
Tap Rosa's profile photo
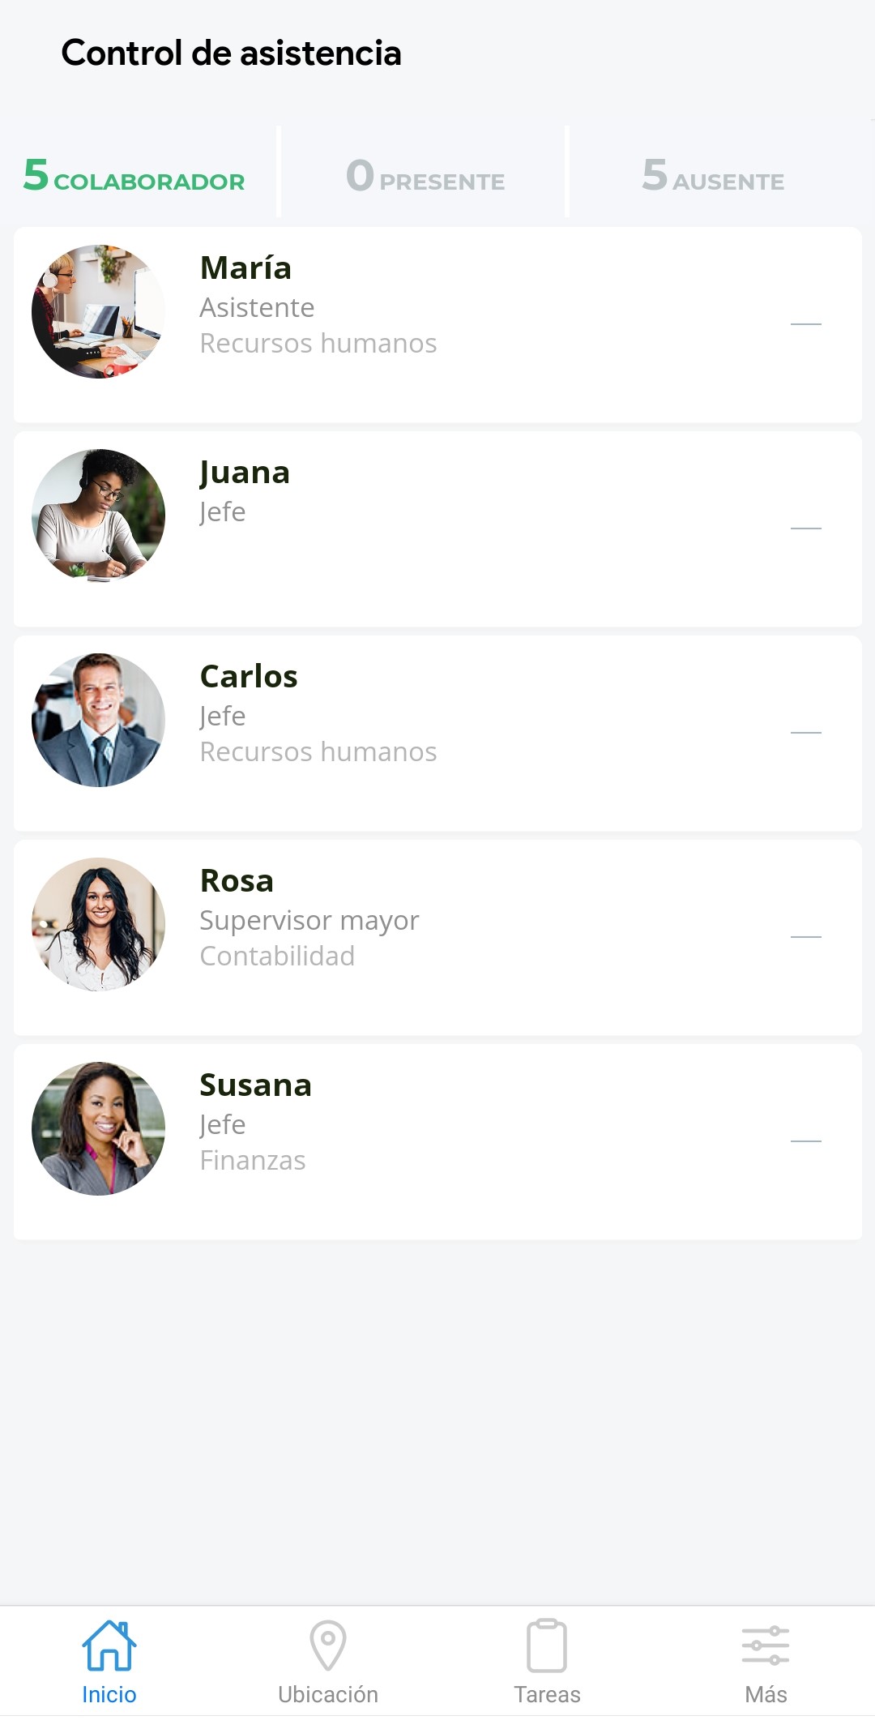98,925
